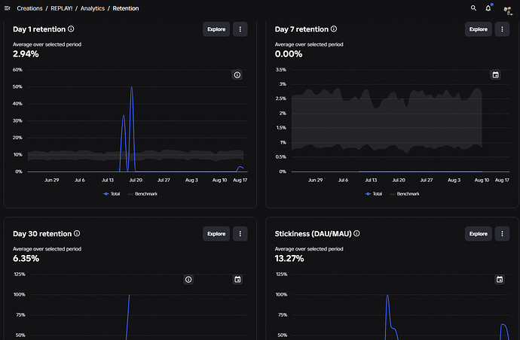Explore the Day 1 retention chart

[216, 29]
